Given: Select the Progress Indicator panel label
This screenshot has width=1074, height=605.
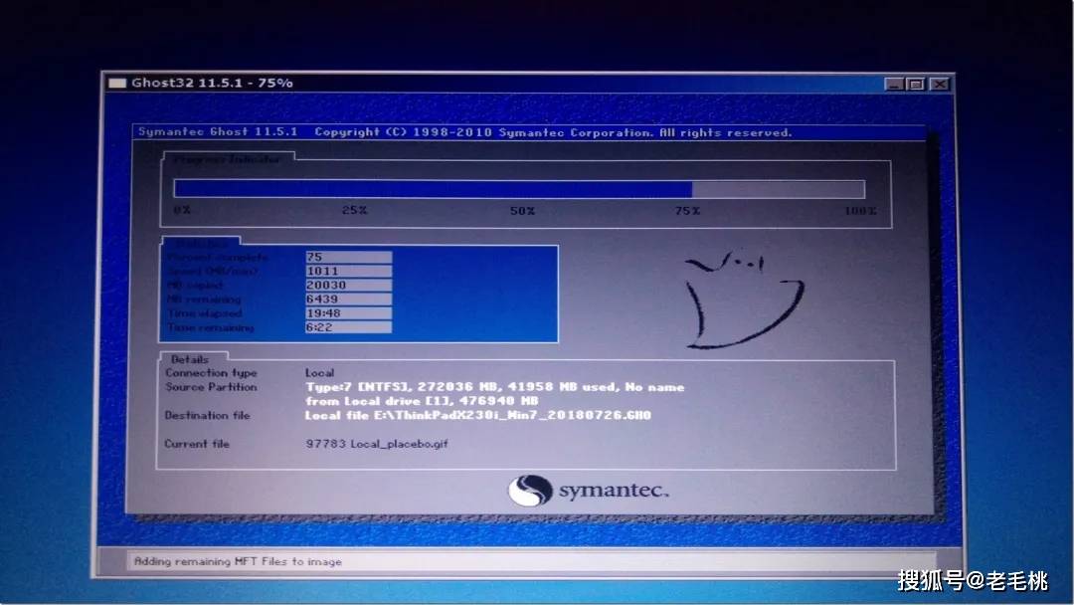Looking at the screenshot, I should 227,159.
